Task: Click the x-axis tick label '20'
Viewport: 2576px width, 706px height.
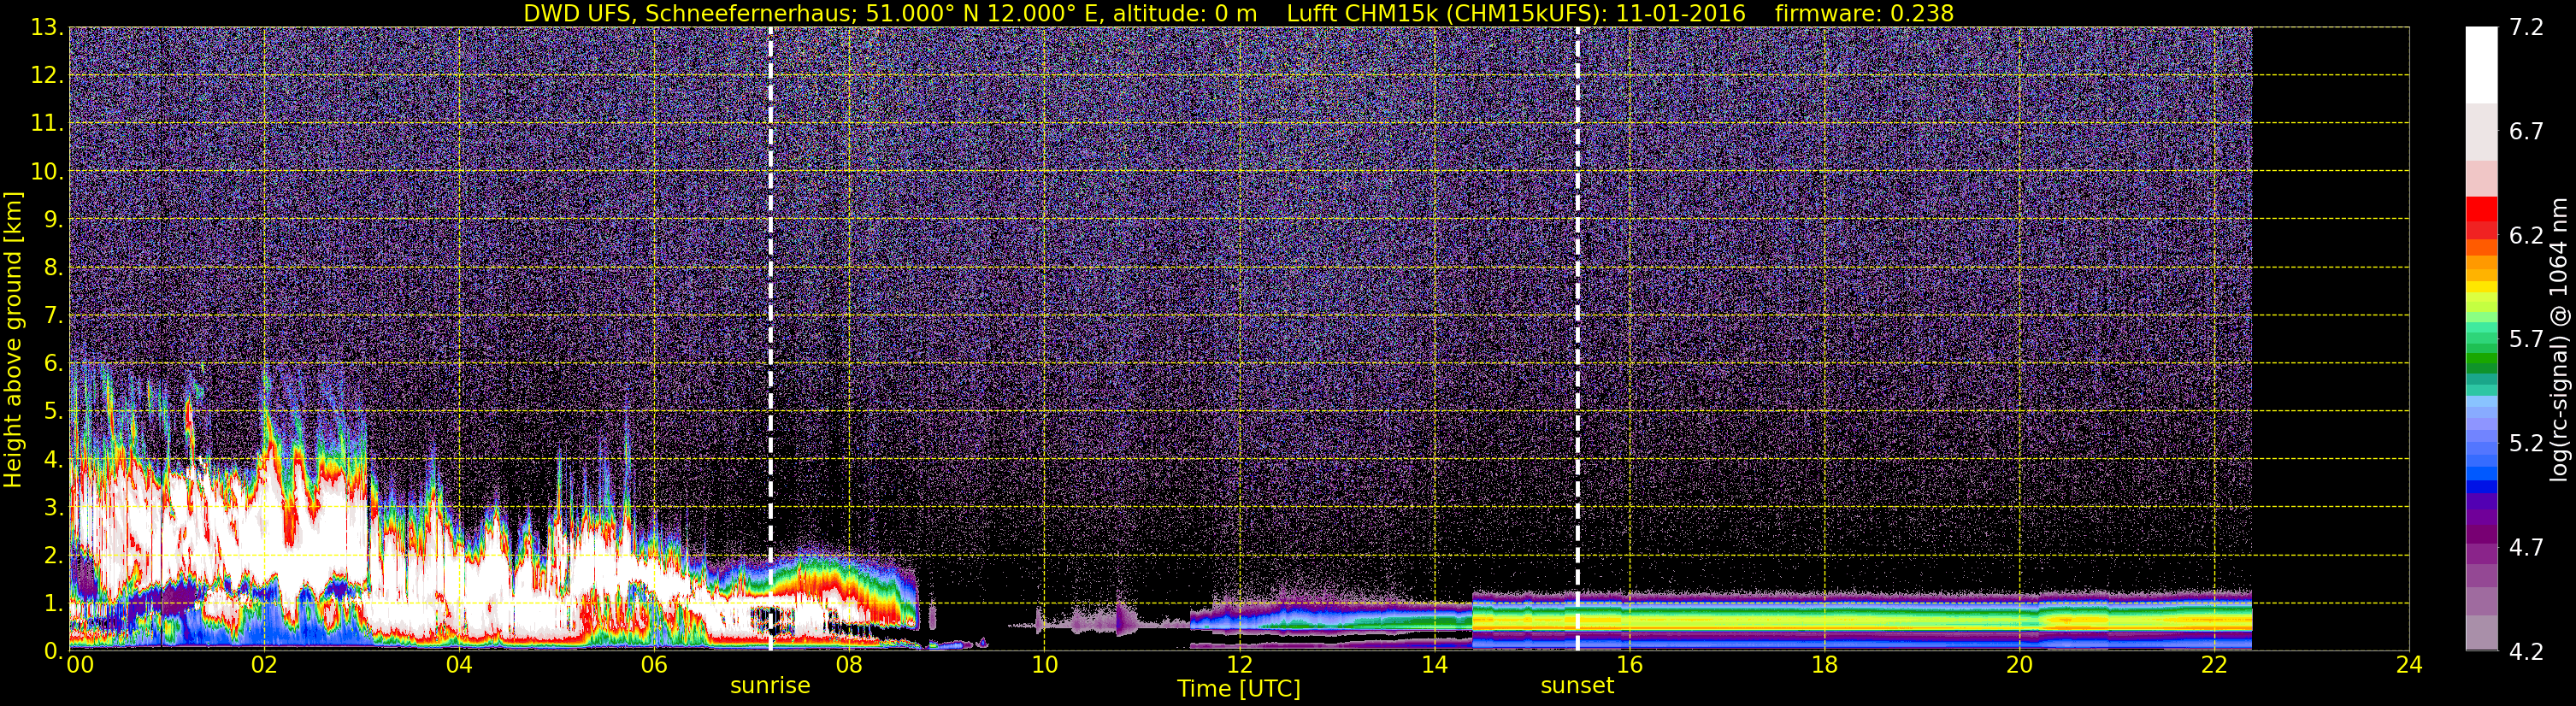Action: point(2019,665)
